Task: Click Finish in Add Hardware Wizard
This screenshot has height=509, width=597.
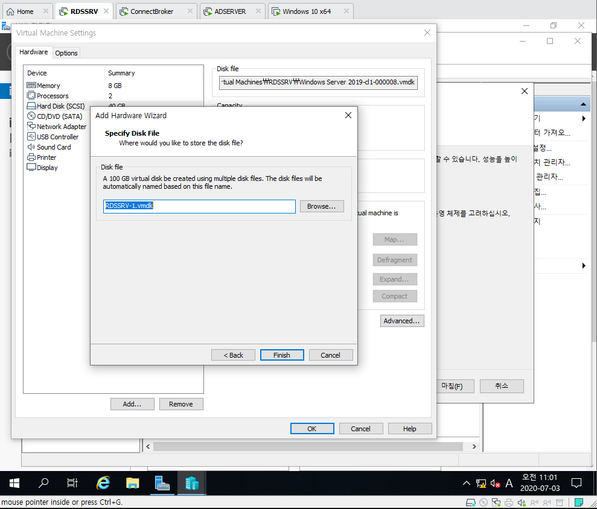Action: [282, 355]
